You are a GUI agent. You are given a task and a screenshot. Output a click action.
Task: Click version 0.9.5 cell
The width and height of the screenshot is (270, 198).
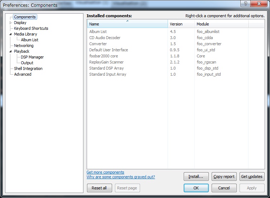point(175,50)
